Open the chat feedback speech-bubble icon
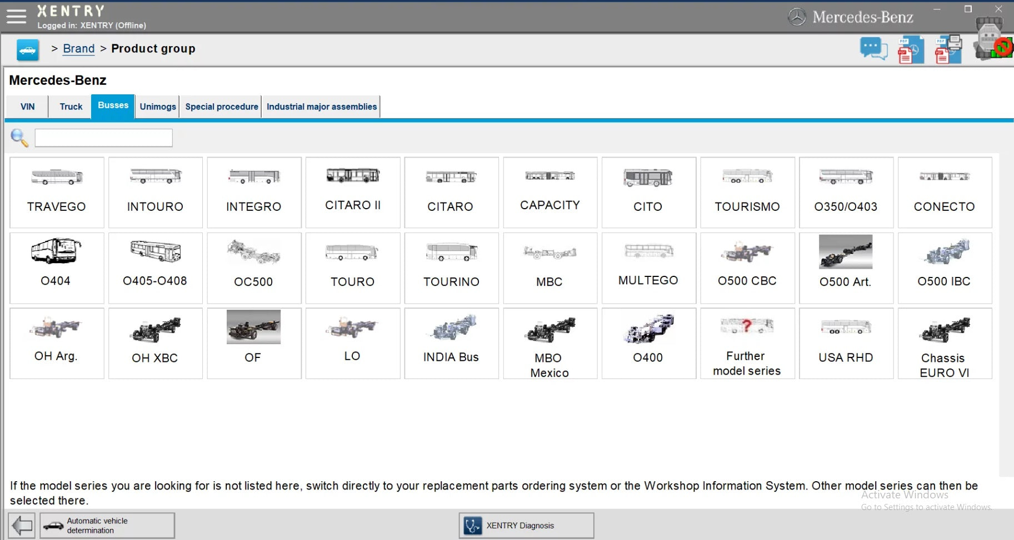This screenshot has width=1014, height=540. 873,49
